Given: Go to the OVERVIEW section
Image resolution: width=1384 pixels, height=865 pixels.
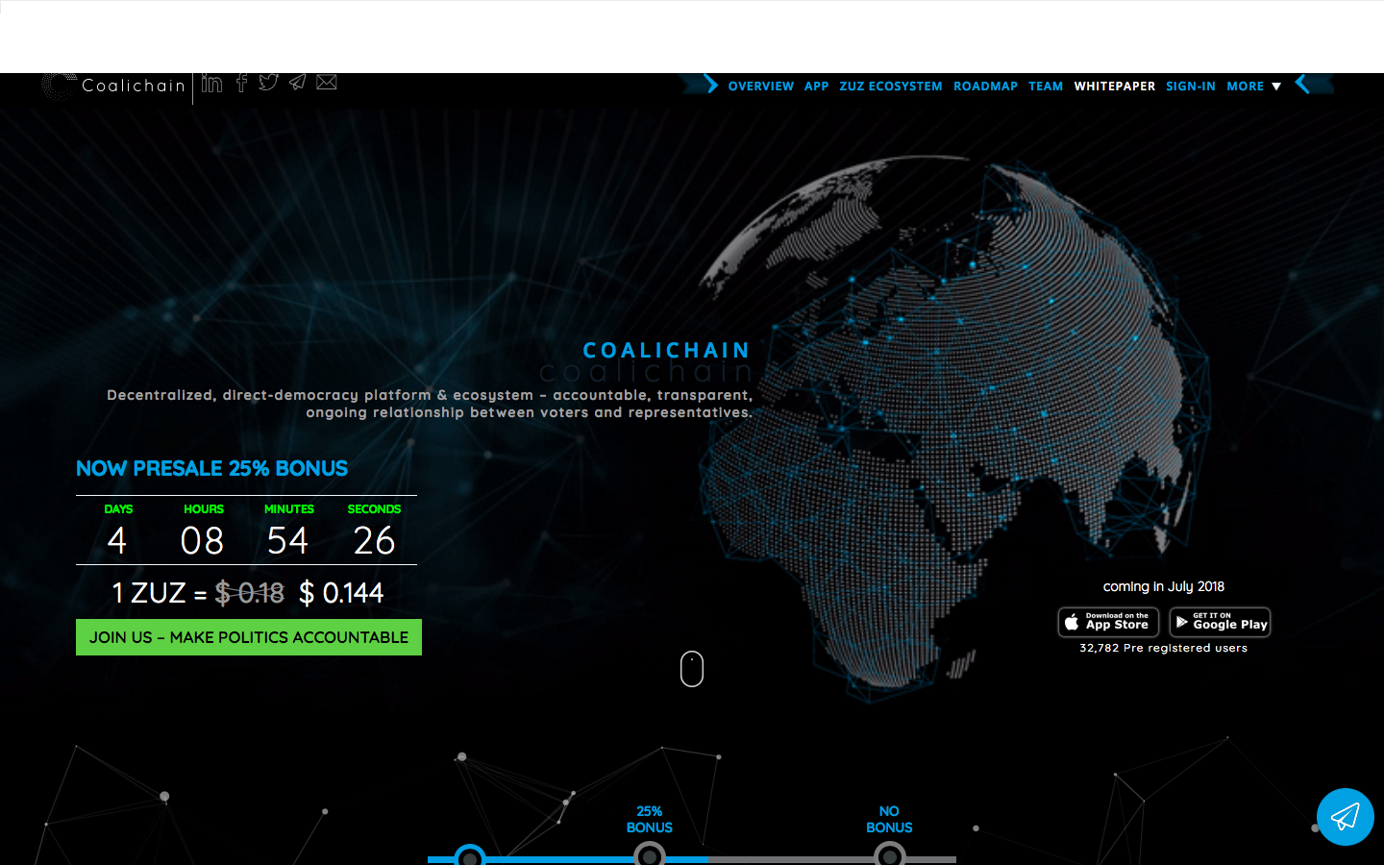Looking at the screenshot, I should point(761,86).
